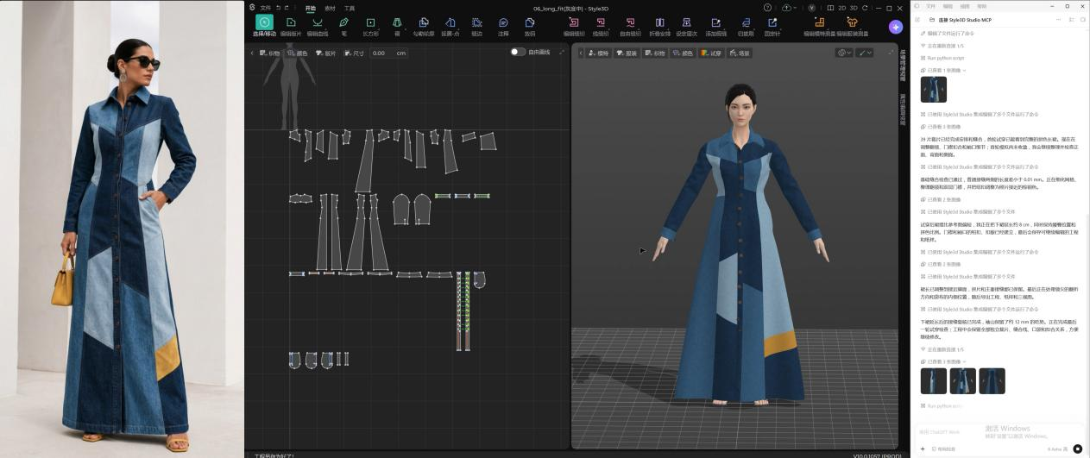
Task: Select the 添加假缝 (Add Tack) tool
Action: (715, 26)
